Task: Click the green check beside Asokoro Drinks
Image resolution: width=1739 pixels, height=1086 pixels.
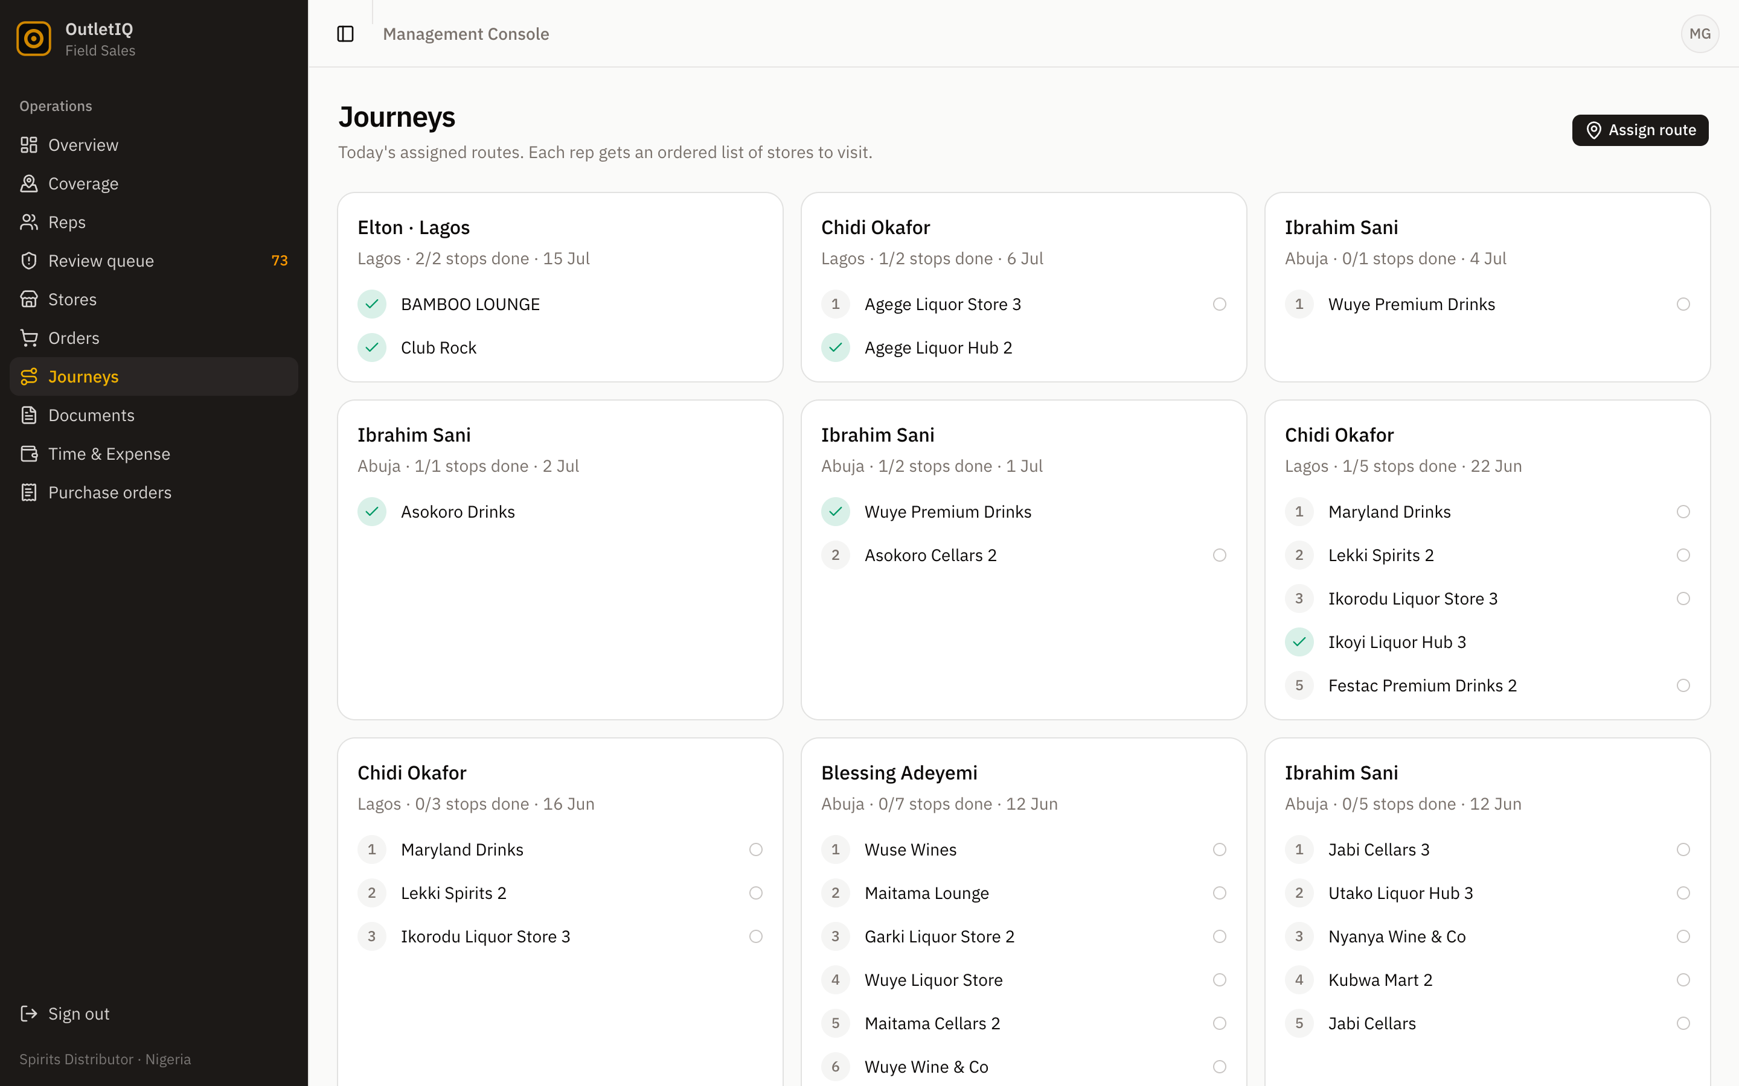Action: (x=371, y=512)
